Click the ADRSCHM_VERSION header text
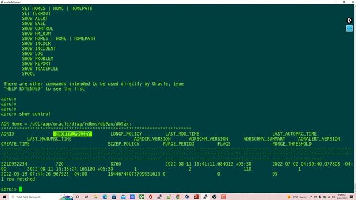This screenshot has height=200, width=356. coord(208,139)
